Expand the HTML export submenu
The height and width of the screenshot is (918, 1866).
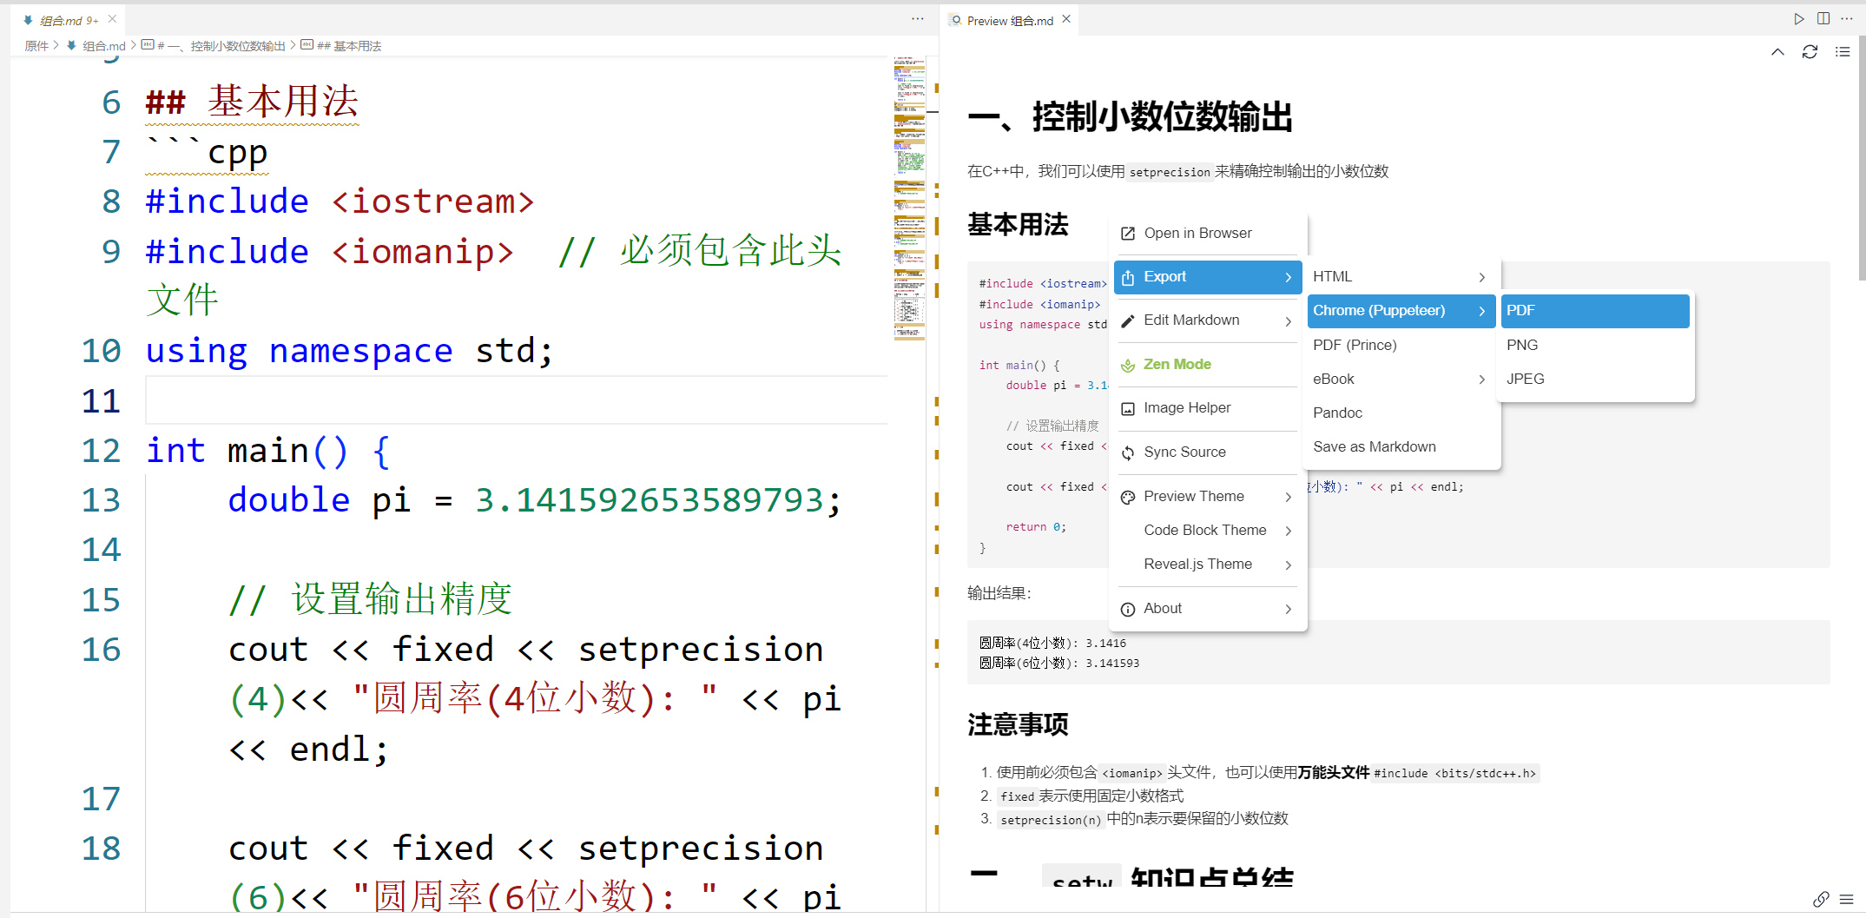tap(1482, 277)
